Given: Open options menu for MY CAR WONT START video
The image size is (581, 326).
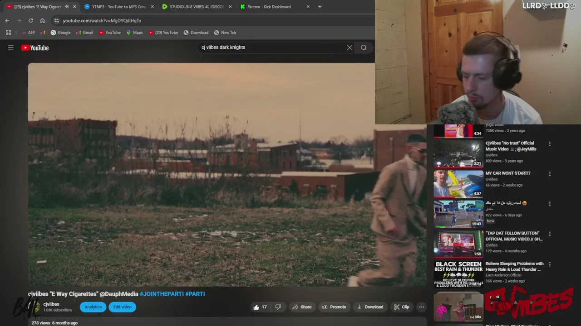Looking at the screenshot, I should [x=550, y=174].
